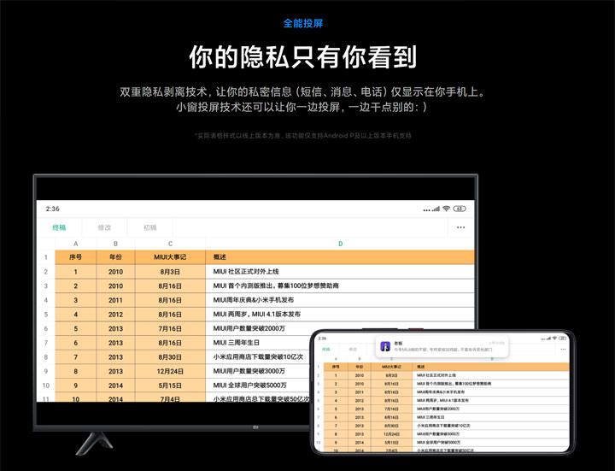Screen dimensions: 615x471
Task: Click the 12月24日 cell on the phone
Action: pos(391,434)
